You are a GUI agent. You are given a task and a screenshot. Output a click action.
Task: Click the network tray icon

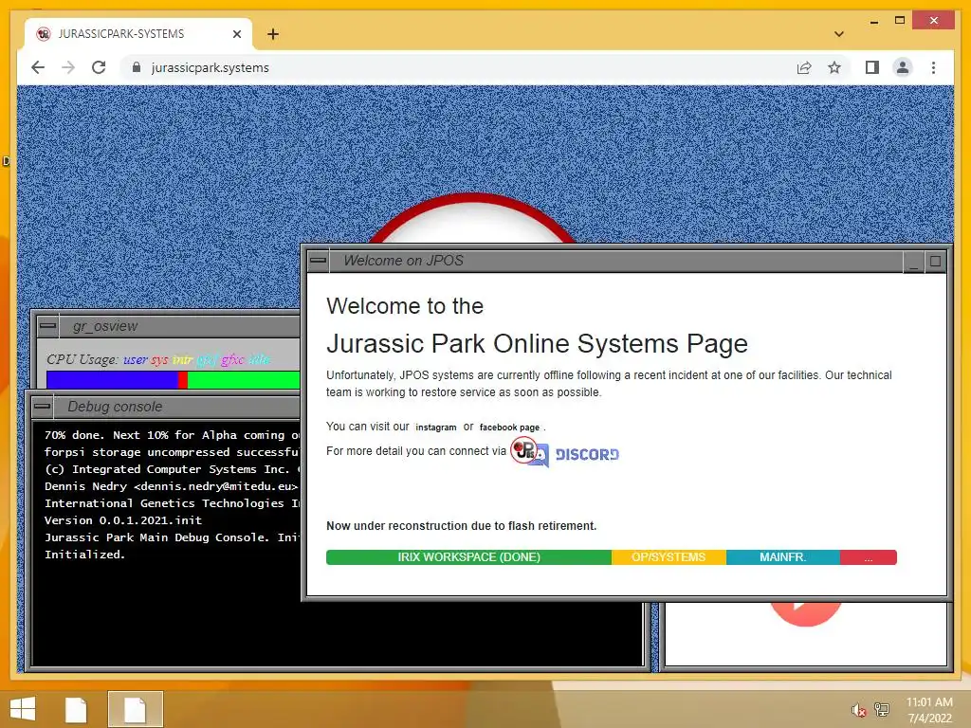[882, 709]
